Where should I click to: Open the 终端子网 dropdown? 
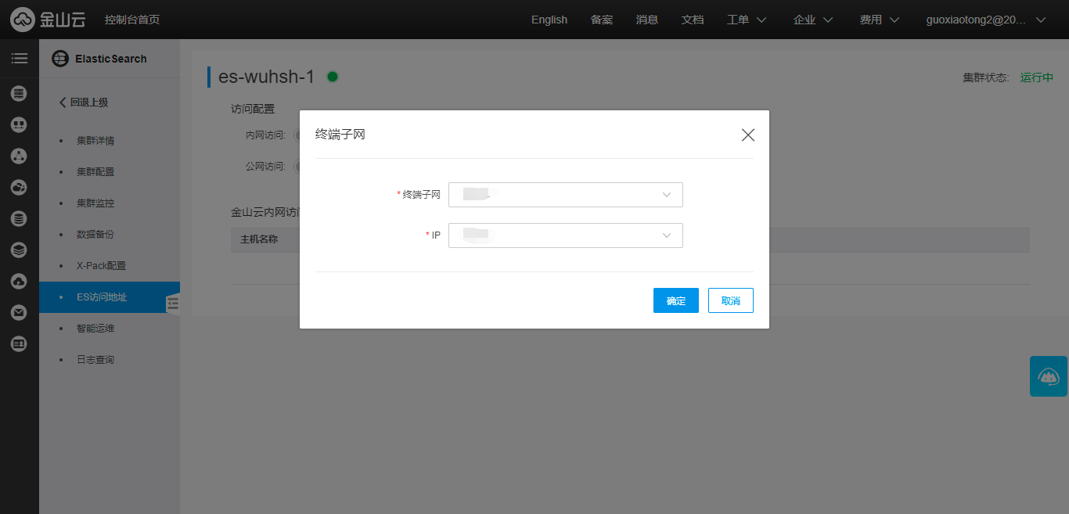[x=566, y=195]
